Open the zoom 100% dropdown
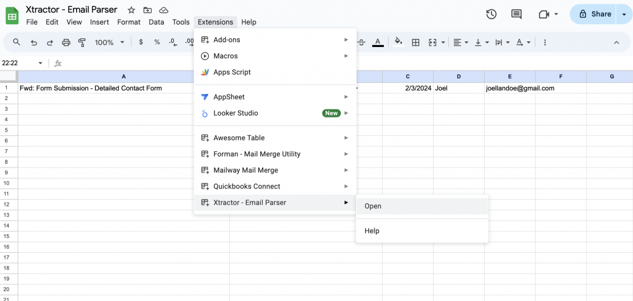The height and width of the screenshot is (301, 633). (109, 43)
